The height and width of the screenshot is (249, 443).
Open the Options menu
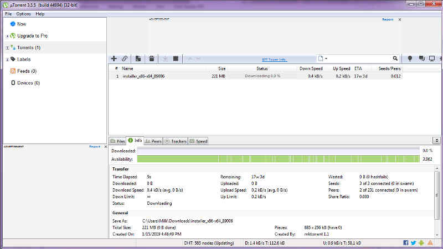pos(23,14)
